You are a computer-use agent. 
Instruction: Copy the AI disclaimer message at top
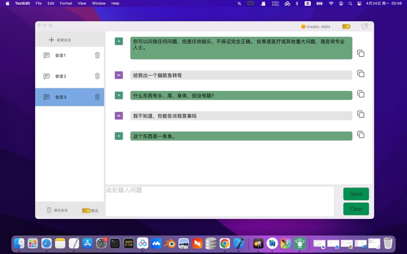point(361,53)
